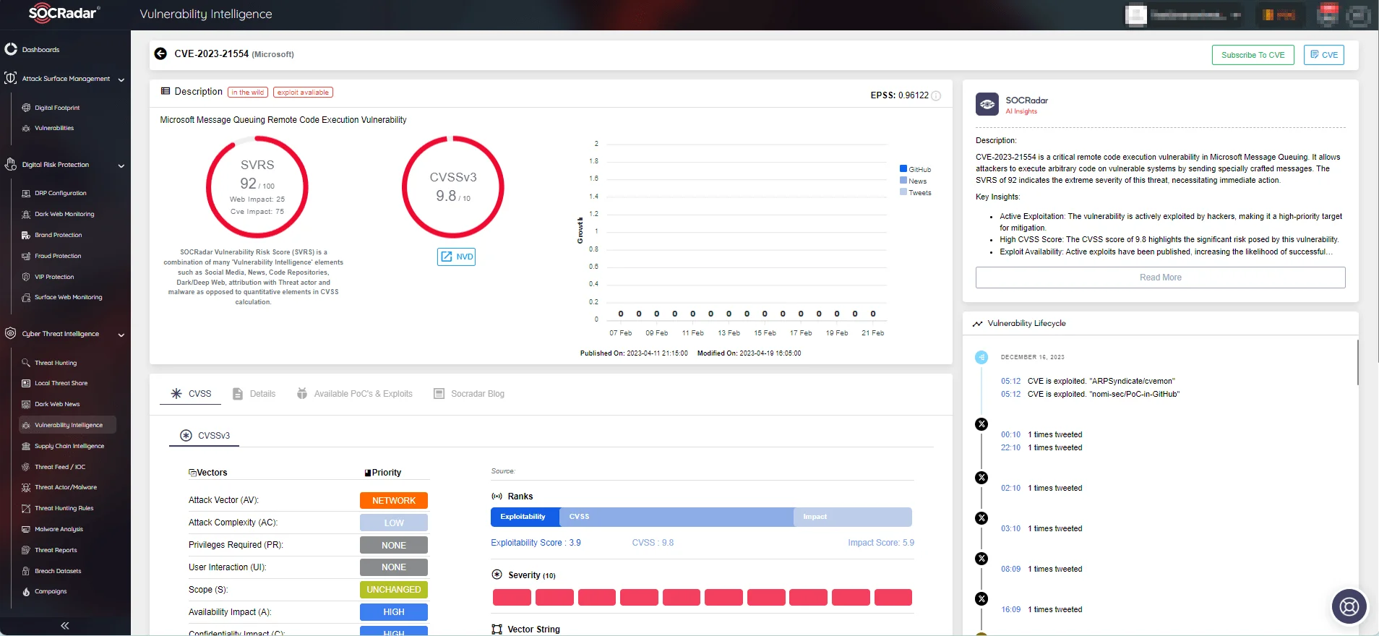Click the 'exploit available' tag
The image size is (1379, 636).
303,93
